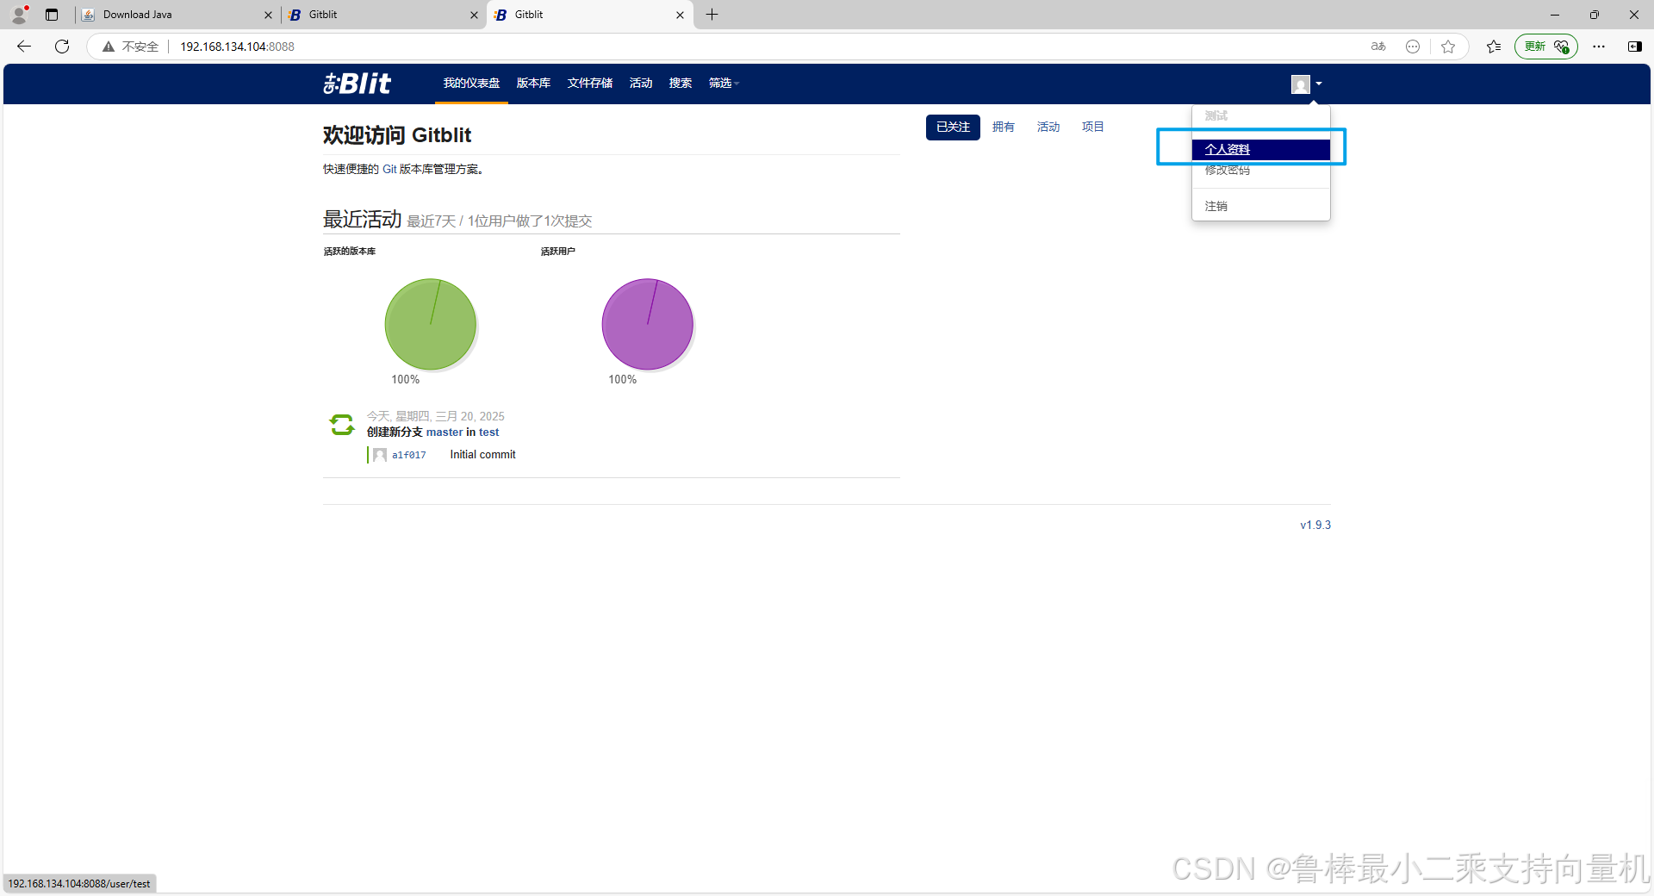The width and height of the screenshot is (1654, 896).
Task: Select 个人资料 from user menu
Action: [1228, 149]
